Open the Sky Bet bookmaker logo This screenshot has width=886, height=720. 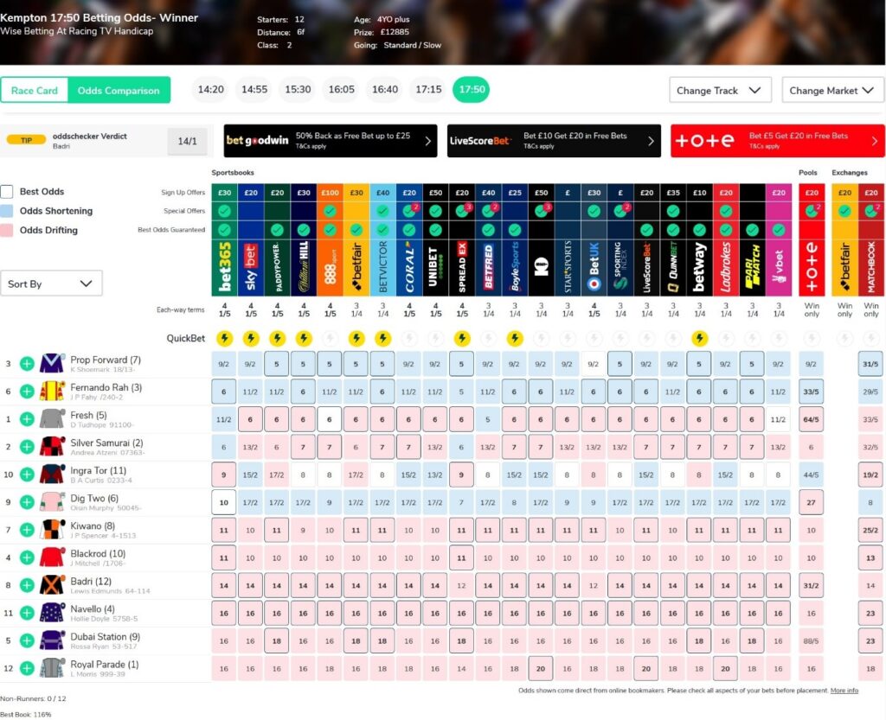tap(251, 267)
